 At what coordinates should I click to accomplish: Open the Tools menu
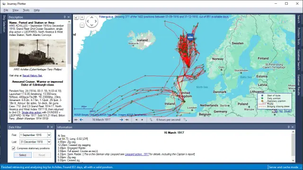pos(26,10)
